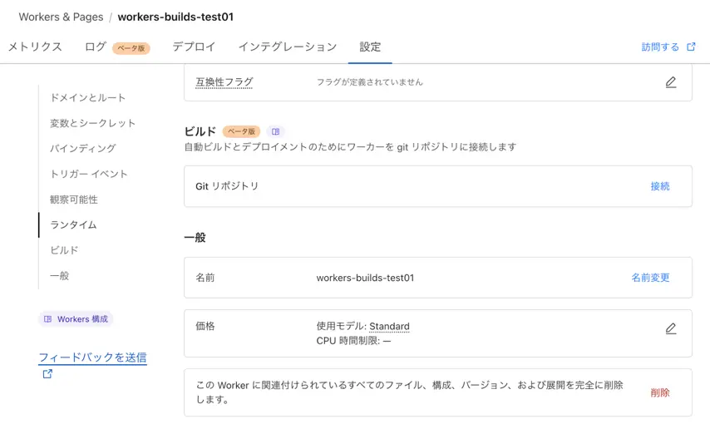This screenshot has width=710, height=424.
Task: Open the docs book icon beside ビルド
Action: pyautogui.click(x=275, y=131)
